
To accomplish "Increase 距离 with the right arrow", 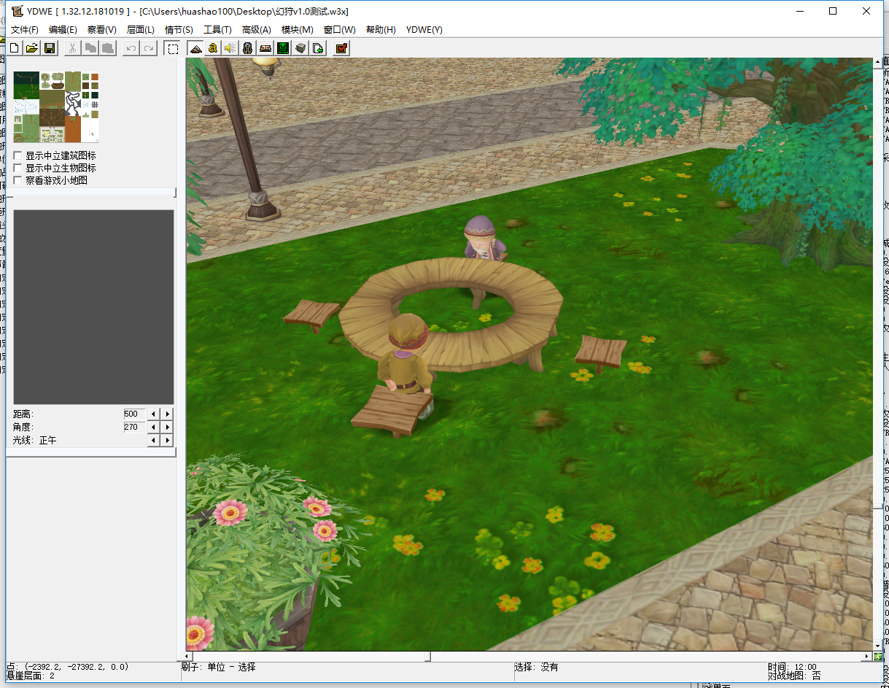I will [167, 414].
